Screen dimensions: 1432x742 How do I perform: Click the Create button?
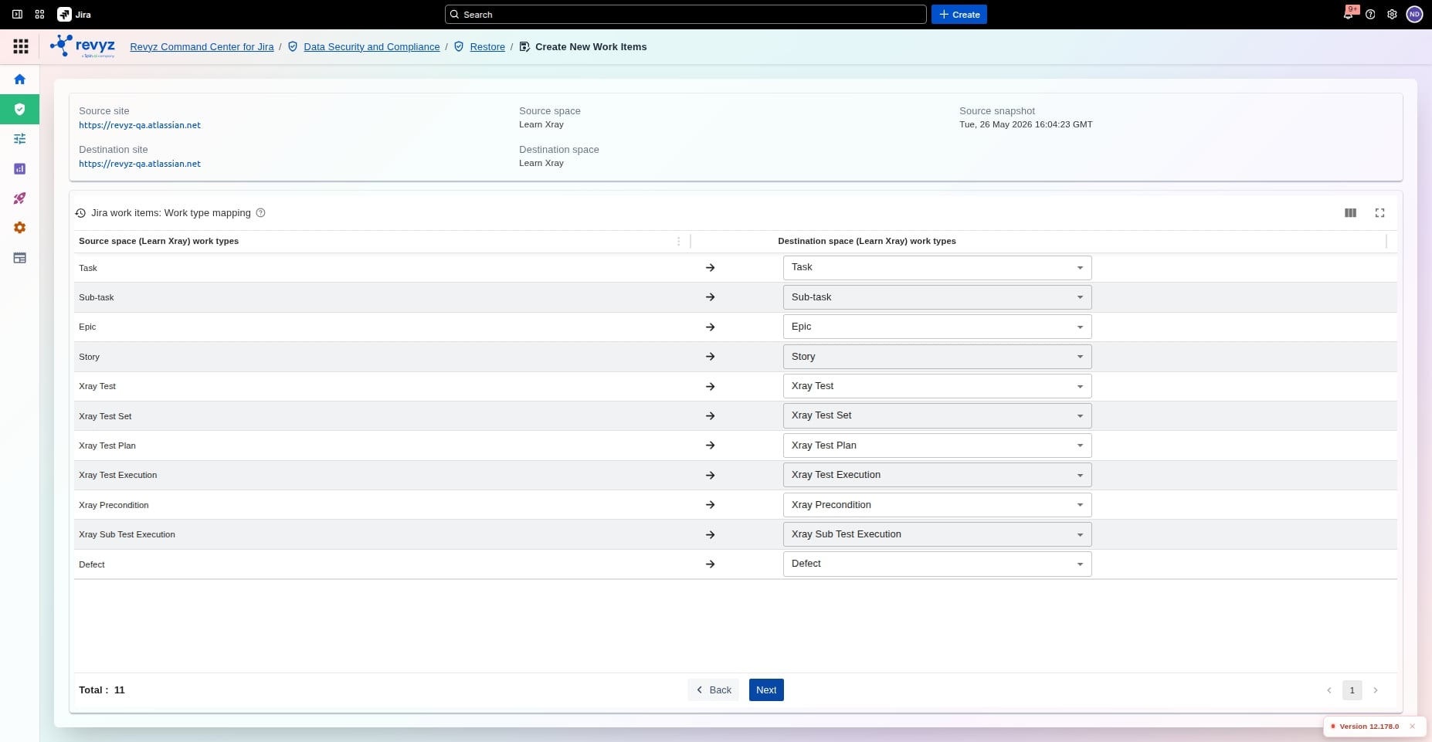pos(959,15)
